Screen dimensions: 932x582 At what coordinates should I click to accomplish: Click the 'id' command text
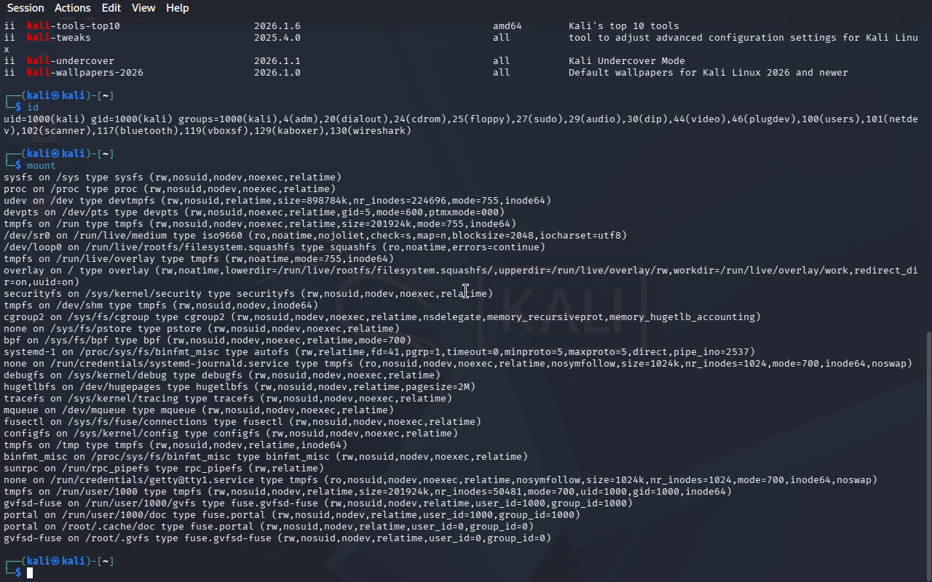33,108
